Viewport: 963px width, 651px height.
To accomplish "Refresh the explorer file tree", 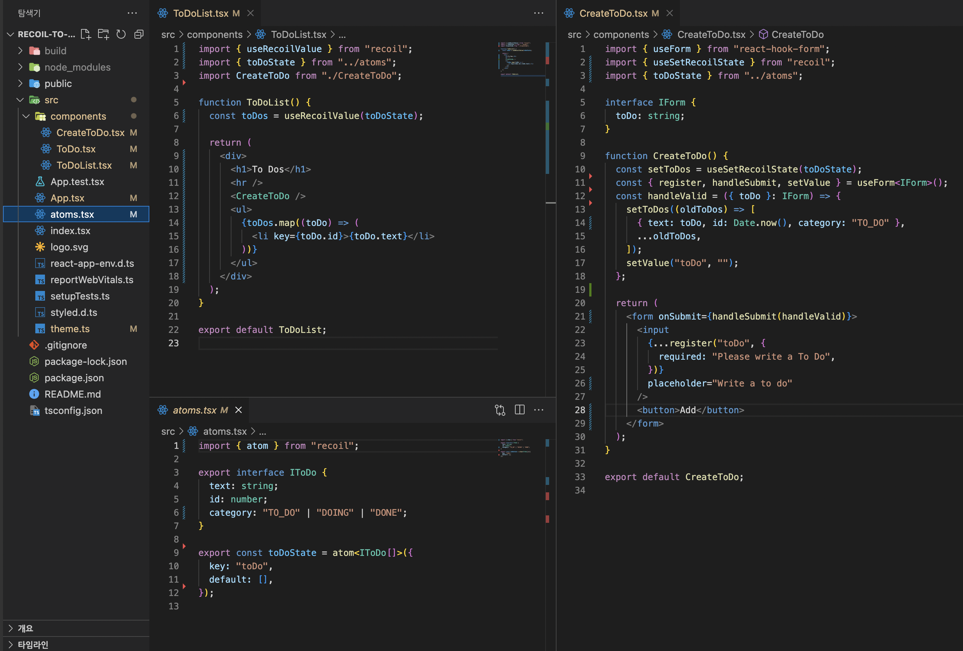I will tap(121, 35).
